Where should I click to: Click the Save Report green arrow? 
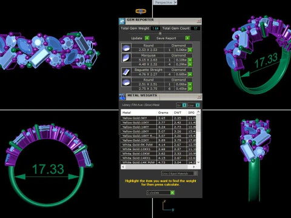point(187,38)
